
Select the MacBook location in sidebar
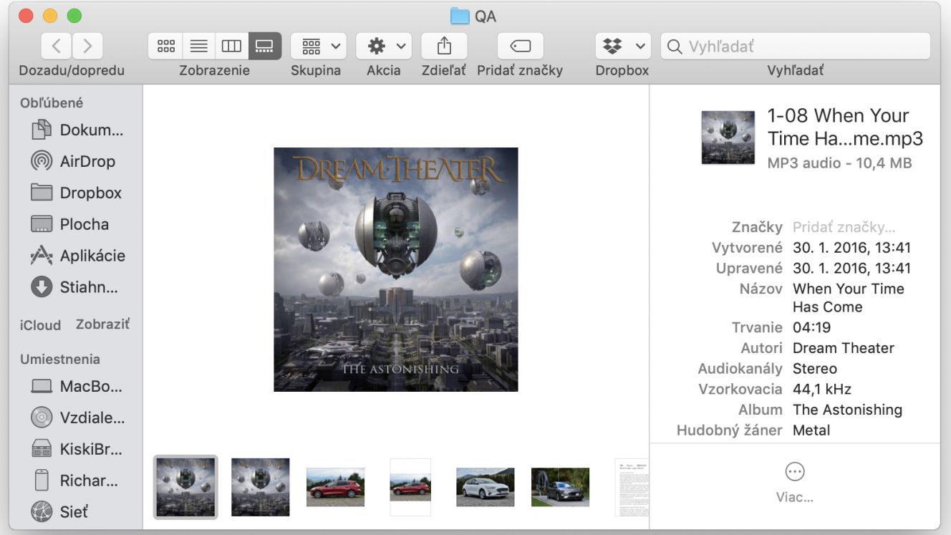(x=76, y=386)
